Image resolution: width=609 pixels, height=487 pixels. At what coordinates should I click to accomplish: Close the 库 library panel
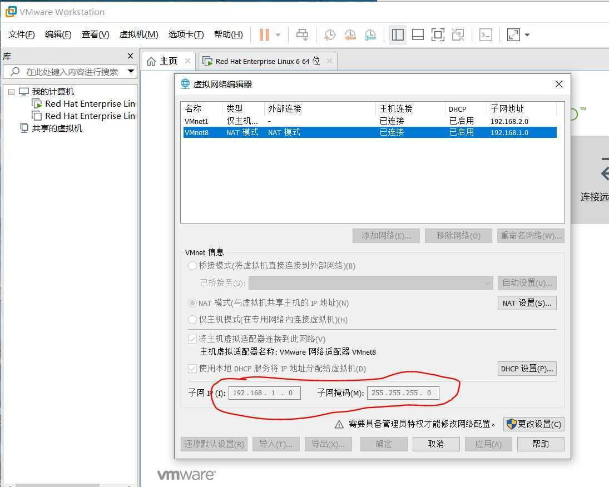tap(131, 56)
